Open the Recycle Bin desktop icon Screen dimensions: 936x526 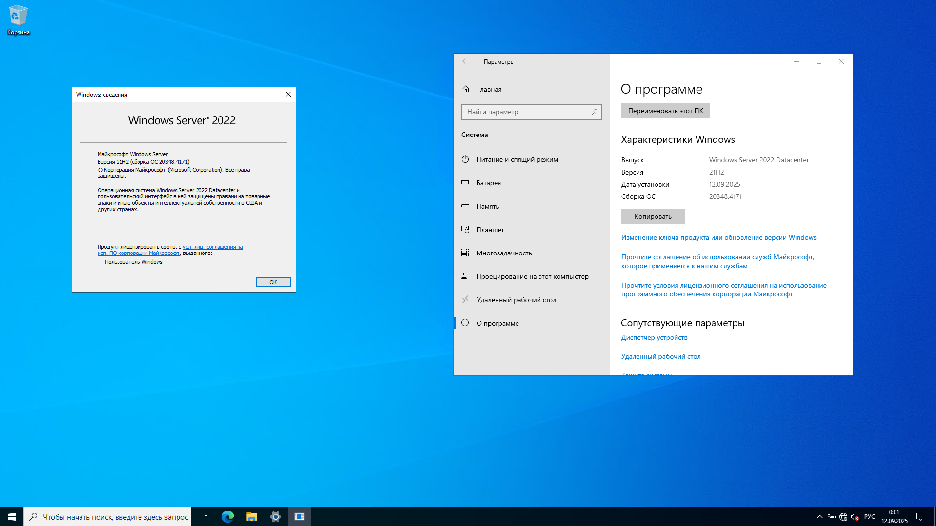(18, 20)
